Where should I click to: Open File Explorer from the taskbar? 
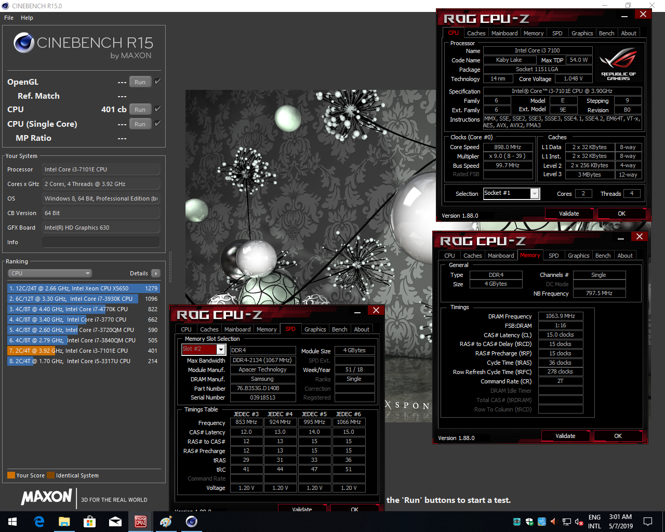[64, 522]
